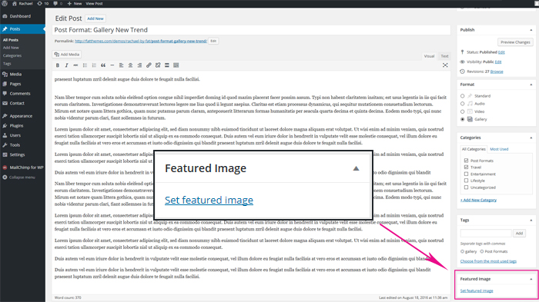Edit the Status: Published setting
The image size is (539, 302).
click(501, 52)
